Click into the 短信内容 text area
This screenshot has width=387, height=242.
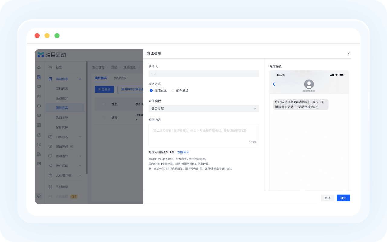click(203, 135)
